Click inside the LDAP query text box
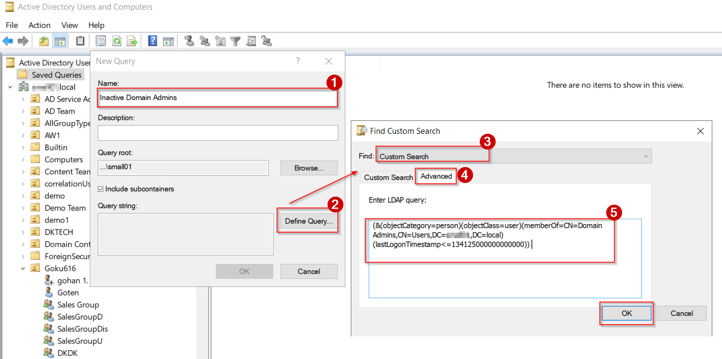The image size is (722, 359). 505,258
